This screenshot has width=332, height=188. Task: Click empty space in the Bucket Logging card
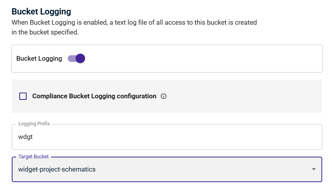[x=201, y=59]
